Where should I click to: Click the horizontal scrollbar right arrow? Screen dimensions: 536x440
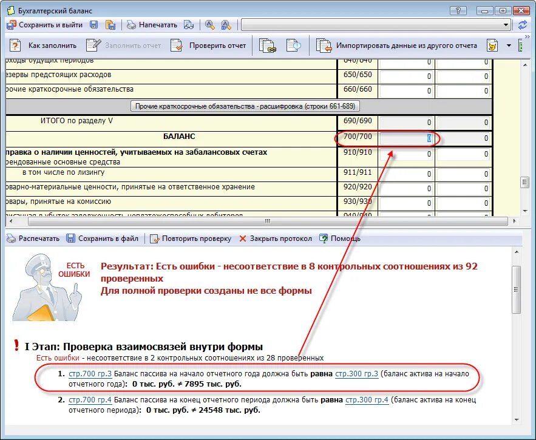[x=515, y=221]
